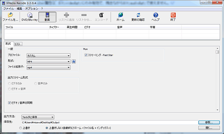This screenshot has width=224, height=134.
Task: Open the プロファイル カスタム dropdown
Action: coord(48,56)
